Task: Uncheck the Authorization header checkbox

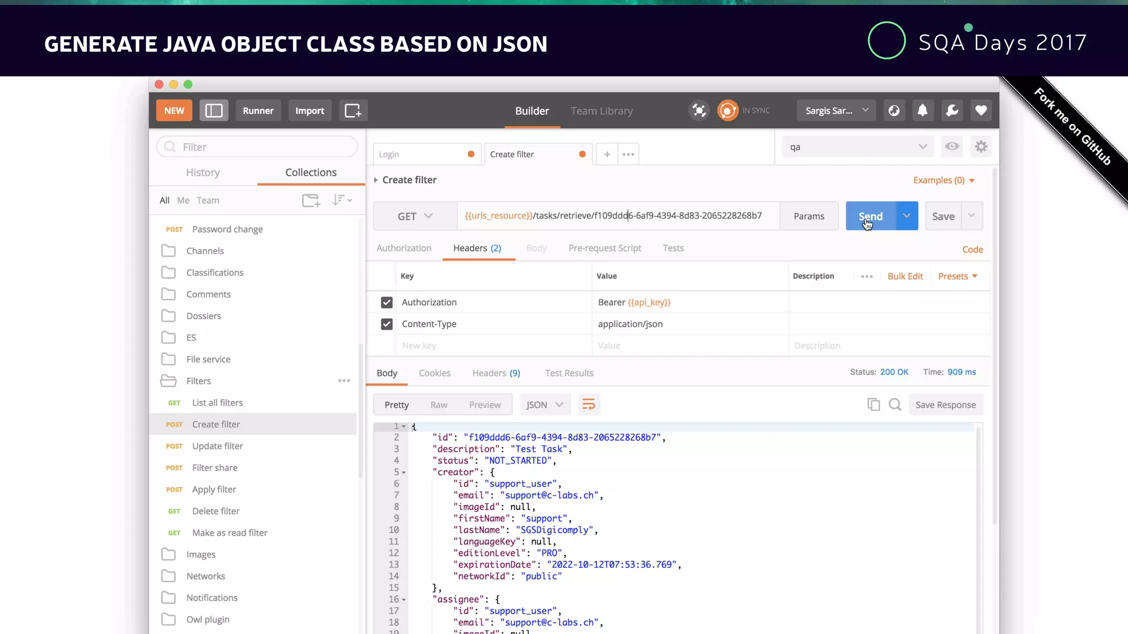Action: pos(387,302)
